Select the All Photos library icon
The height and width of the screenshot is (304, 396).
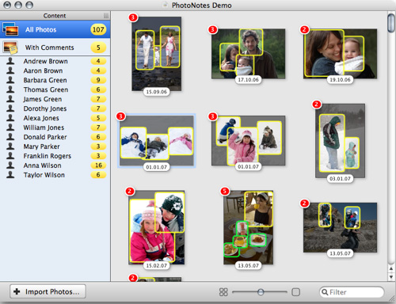tap(10, 29)
